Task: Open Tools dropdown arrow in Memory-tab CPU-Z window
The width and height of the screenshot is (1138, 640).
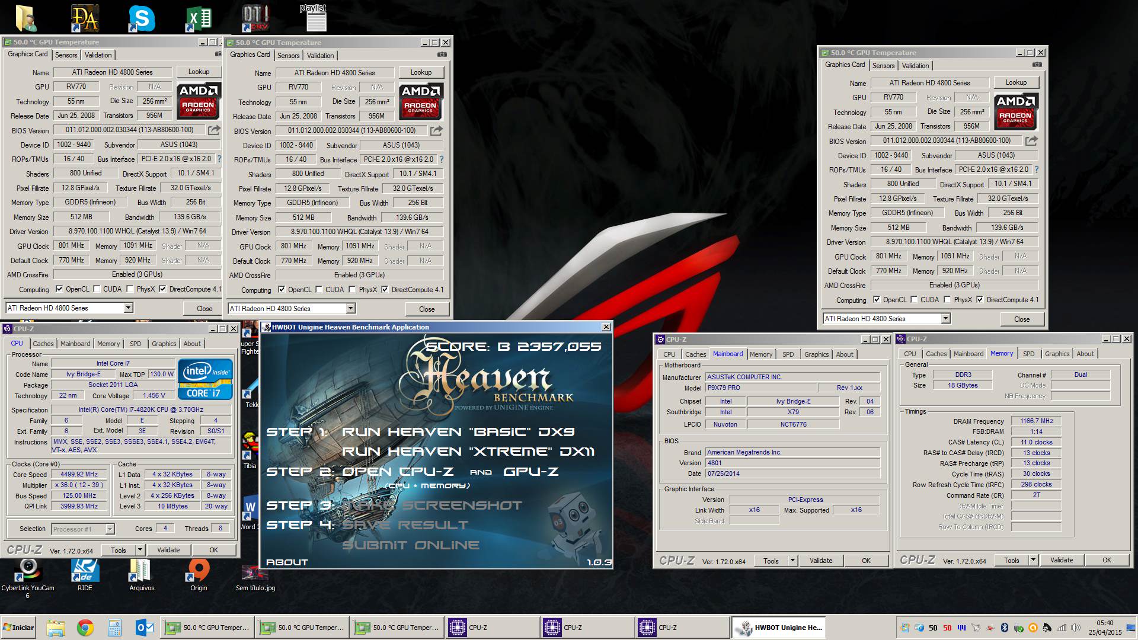Action: (1033, 560)
